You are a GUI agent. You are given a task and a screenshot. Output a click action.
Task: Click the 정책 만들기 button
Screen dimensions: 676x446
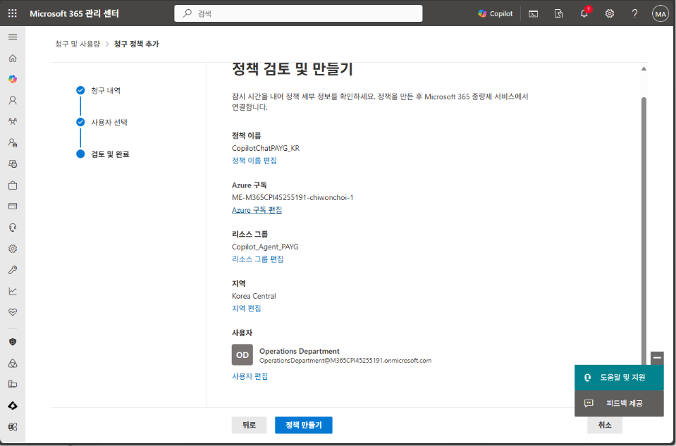pyautogui.click(x=304, y=425)
